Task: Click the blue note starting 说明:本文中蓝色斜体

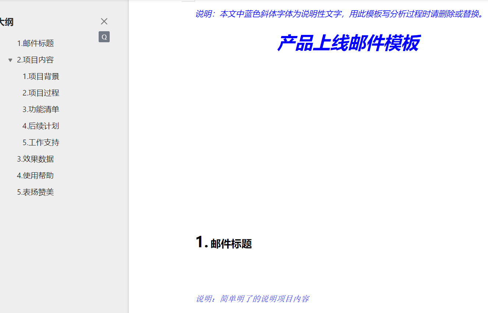Action: pyautogui.click(x=339, y=14)
